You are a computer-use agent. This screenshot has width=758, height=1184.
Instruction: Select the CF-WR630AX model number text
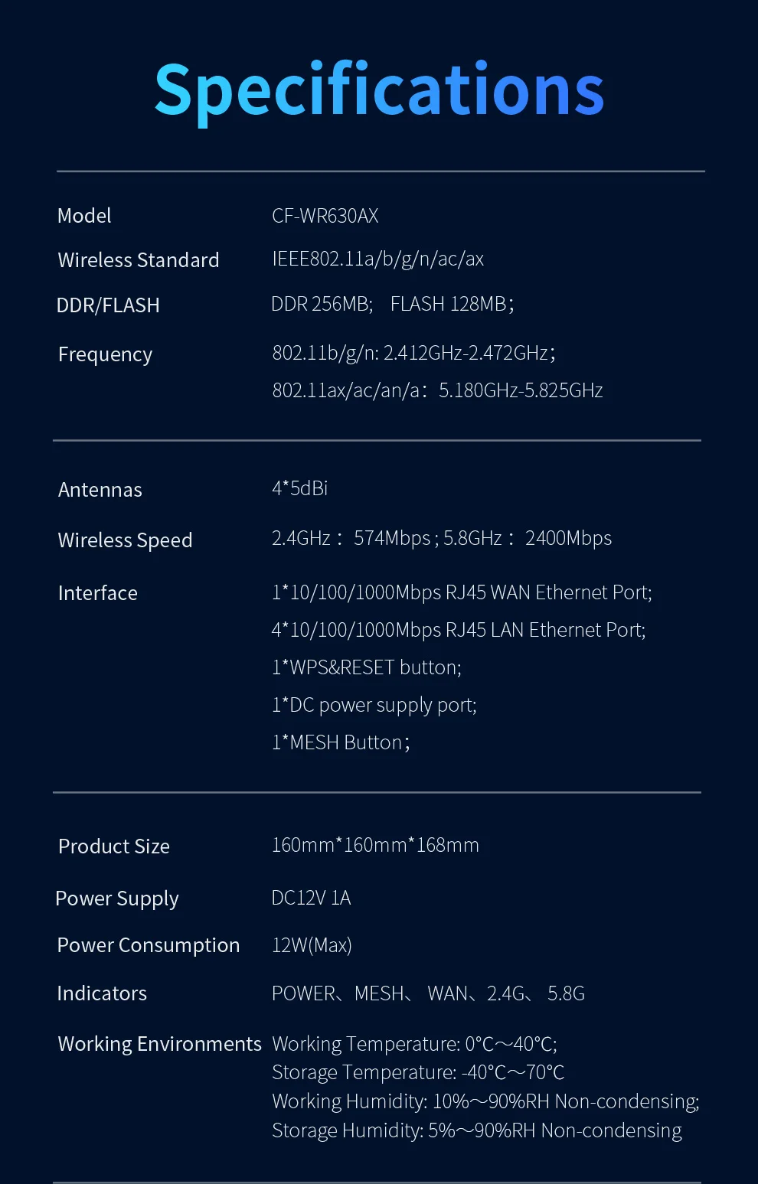click(x=325, y=216)
